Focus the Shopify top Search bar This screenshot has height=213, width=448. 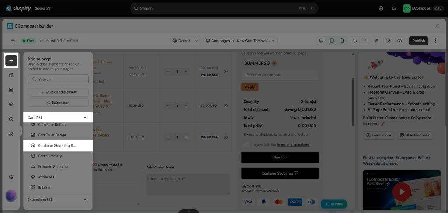pos(224,9)
